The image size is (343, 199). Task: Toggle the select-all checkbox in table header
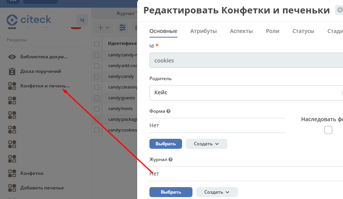pyautogui.click(x=97, y=44)
